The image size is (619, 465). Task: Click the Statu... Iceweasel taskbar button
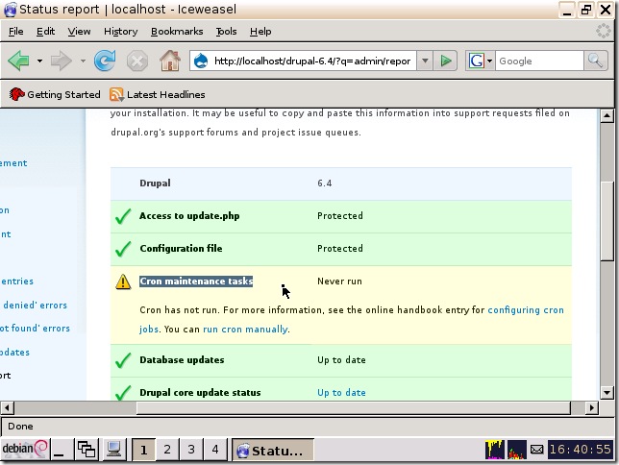(273, 450)
